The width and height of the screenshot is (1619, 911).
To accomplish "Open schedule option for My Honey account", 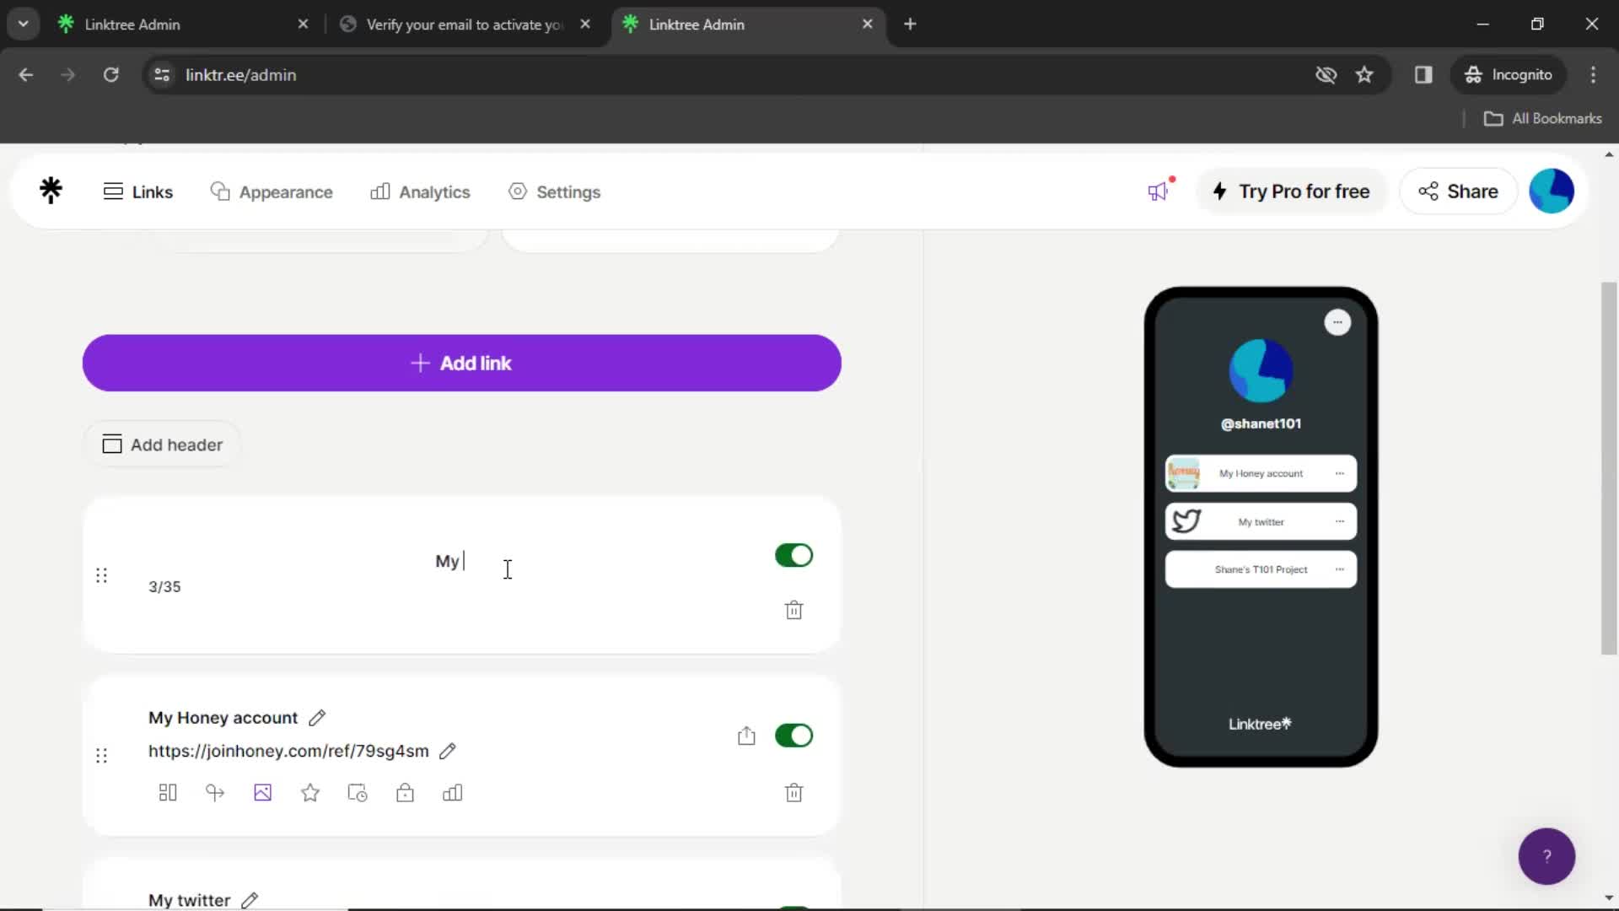I will [358, 793].
